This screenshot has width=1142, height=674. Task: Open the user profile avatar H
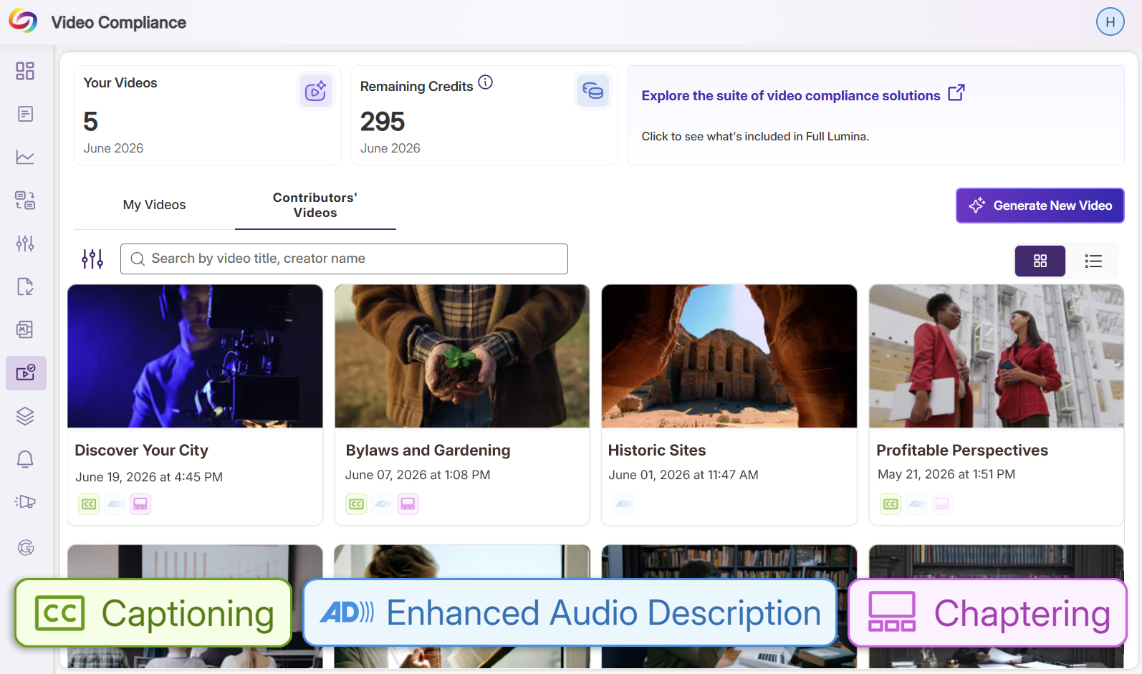coord(1110,21)
